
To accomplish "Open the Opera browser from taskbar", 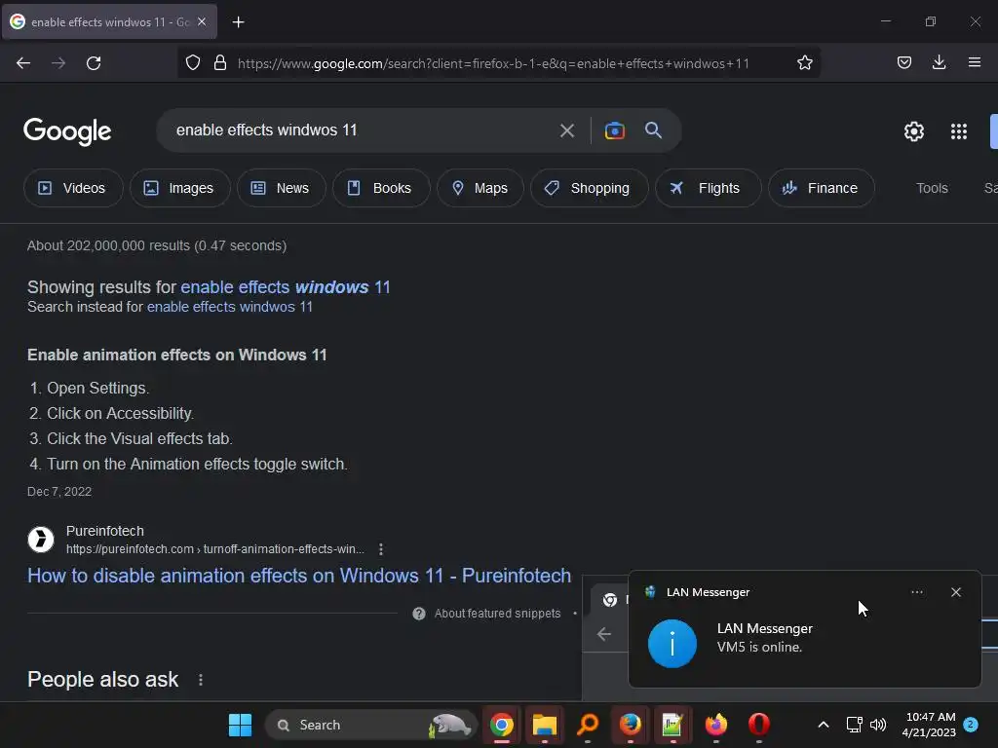I will (758, 725).
